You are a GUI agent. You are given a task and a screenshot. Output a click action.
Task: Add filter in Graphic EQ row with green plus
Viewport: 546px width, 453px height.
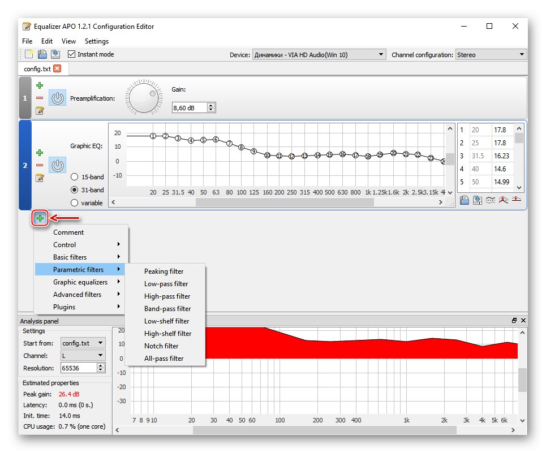tap(40, 153)
